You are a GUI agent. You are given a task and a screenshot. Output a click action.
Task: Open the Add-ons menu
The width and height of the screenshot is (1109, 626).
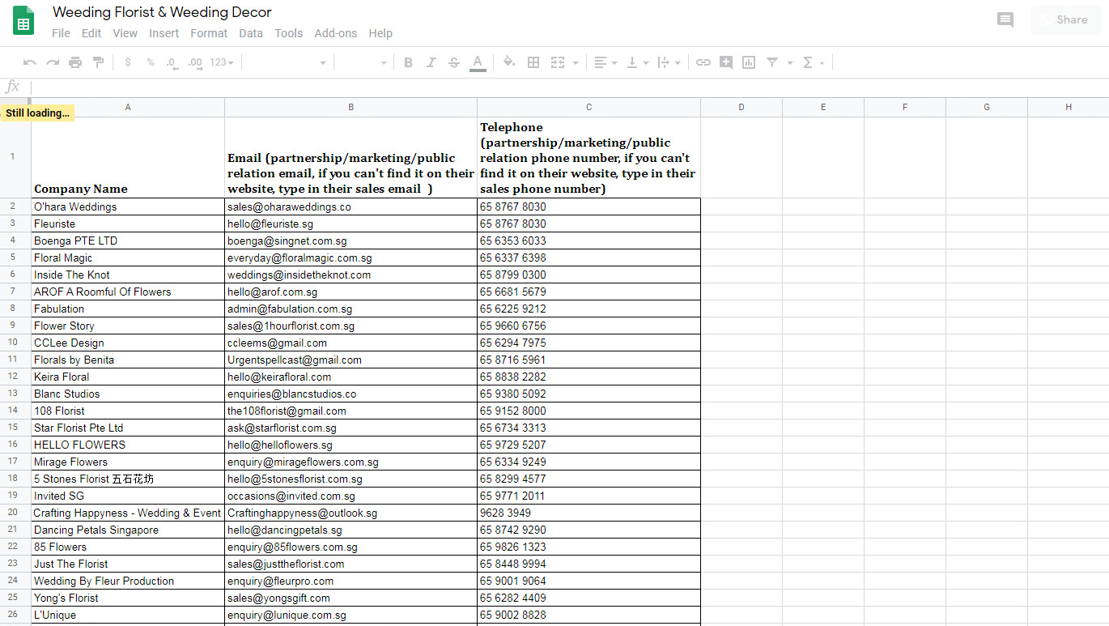click(335, 33)
